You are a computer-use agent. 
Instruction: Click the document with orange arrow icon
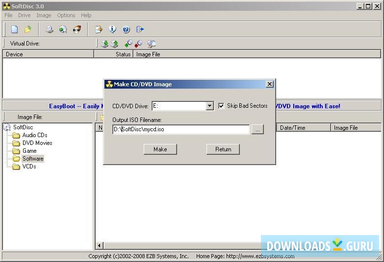pos(99,29)
